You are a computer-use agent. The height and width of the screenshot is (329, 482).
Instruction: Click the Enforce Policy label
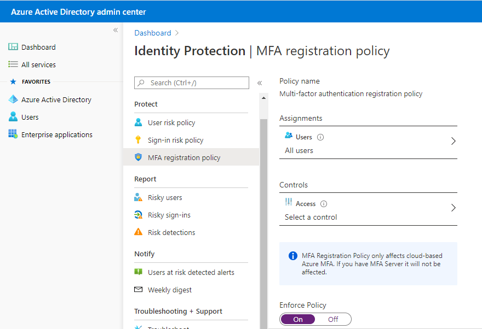[303, 305]
